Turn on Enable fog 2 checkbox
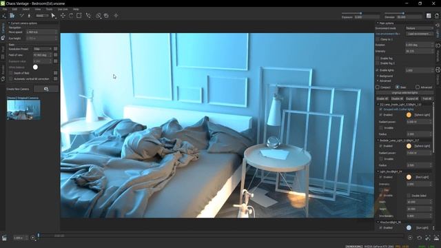 point(378,63)
